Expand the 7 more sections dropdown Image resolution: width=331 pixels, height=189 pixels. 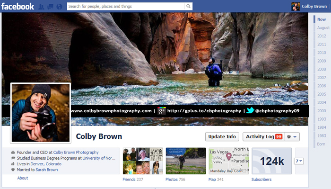299,161
